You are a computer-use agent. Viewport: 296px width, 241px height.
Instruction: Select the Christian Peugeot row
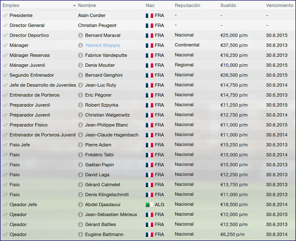click(x=148, y=25)
